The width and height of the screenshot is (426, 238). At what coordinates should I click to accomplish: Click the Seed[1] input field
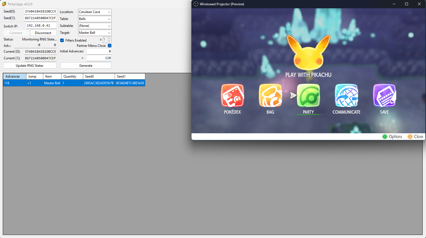point(40,18)
